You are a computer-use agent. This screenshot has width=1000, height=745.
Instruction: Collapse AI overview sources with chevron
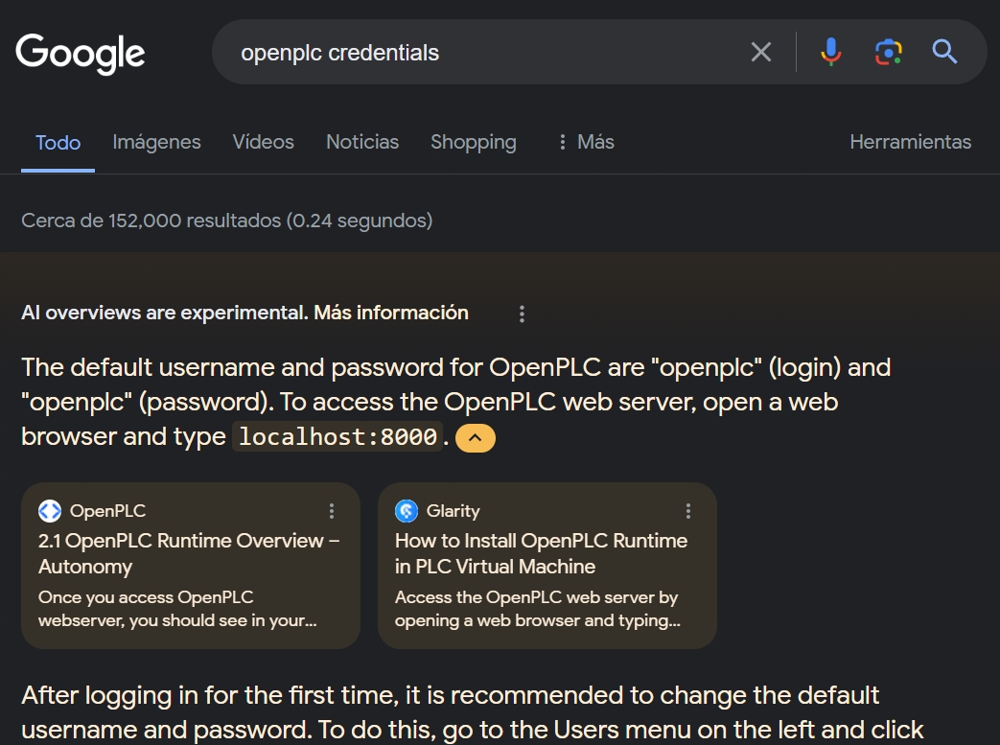pos(476,438)
